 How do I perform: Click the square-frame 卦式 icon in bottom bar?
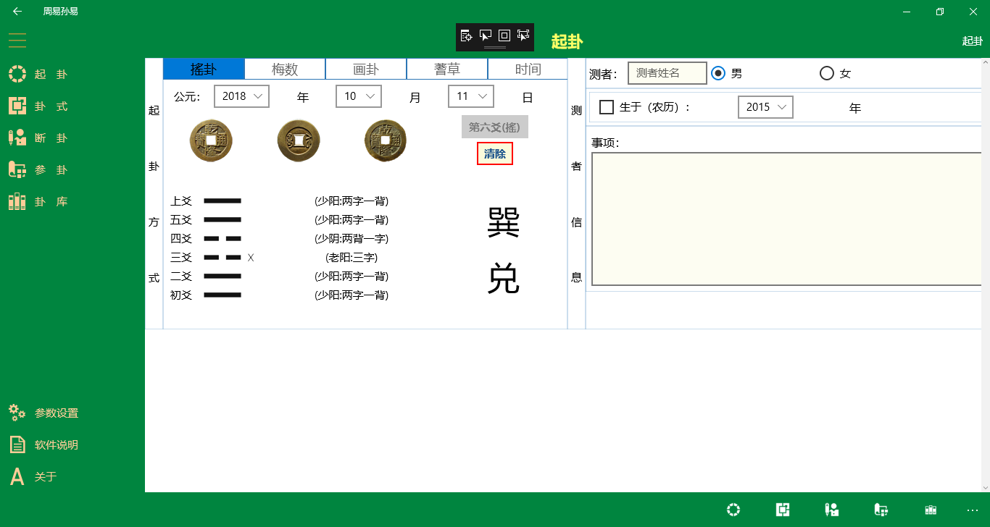click(x=783, y=510)
